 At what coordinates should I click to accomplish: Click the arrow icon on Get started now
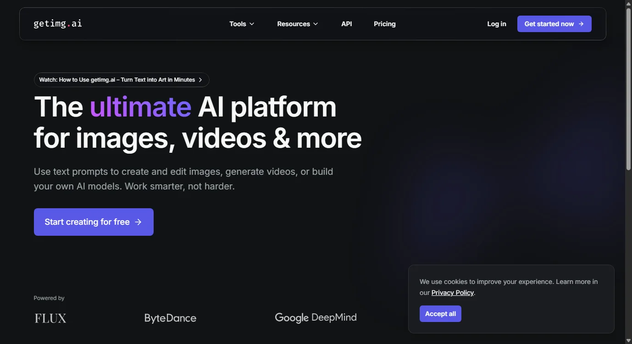point(581,23)
